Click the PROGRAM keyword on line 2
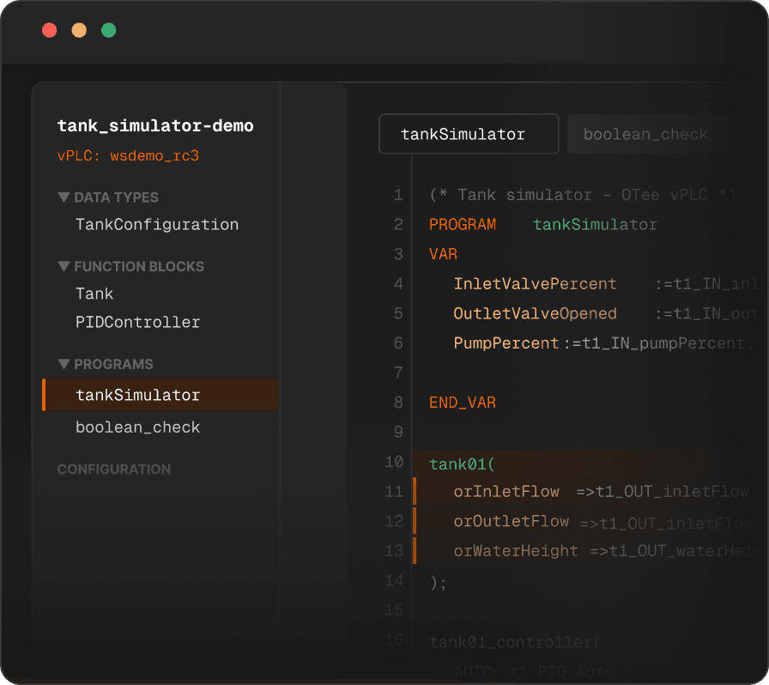769x685 pixels. pyautogui.click(x=463, y=225)
